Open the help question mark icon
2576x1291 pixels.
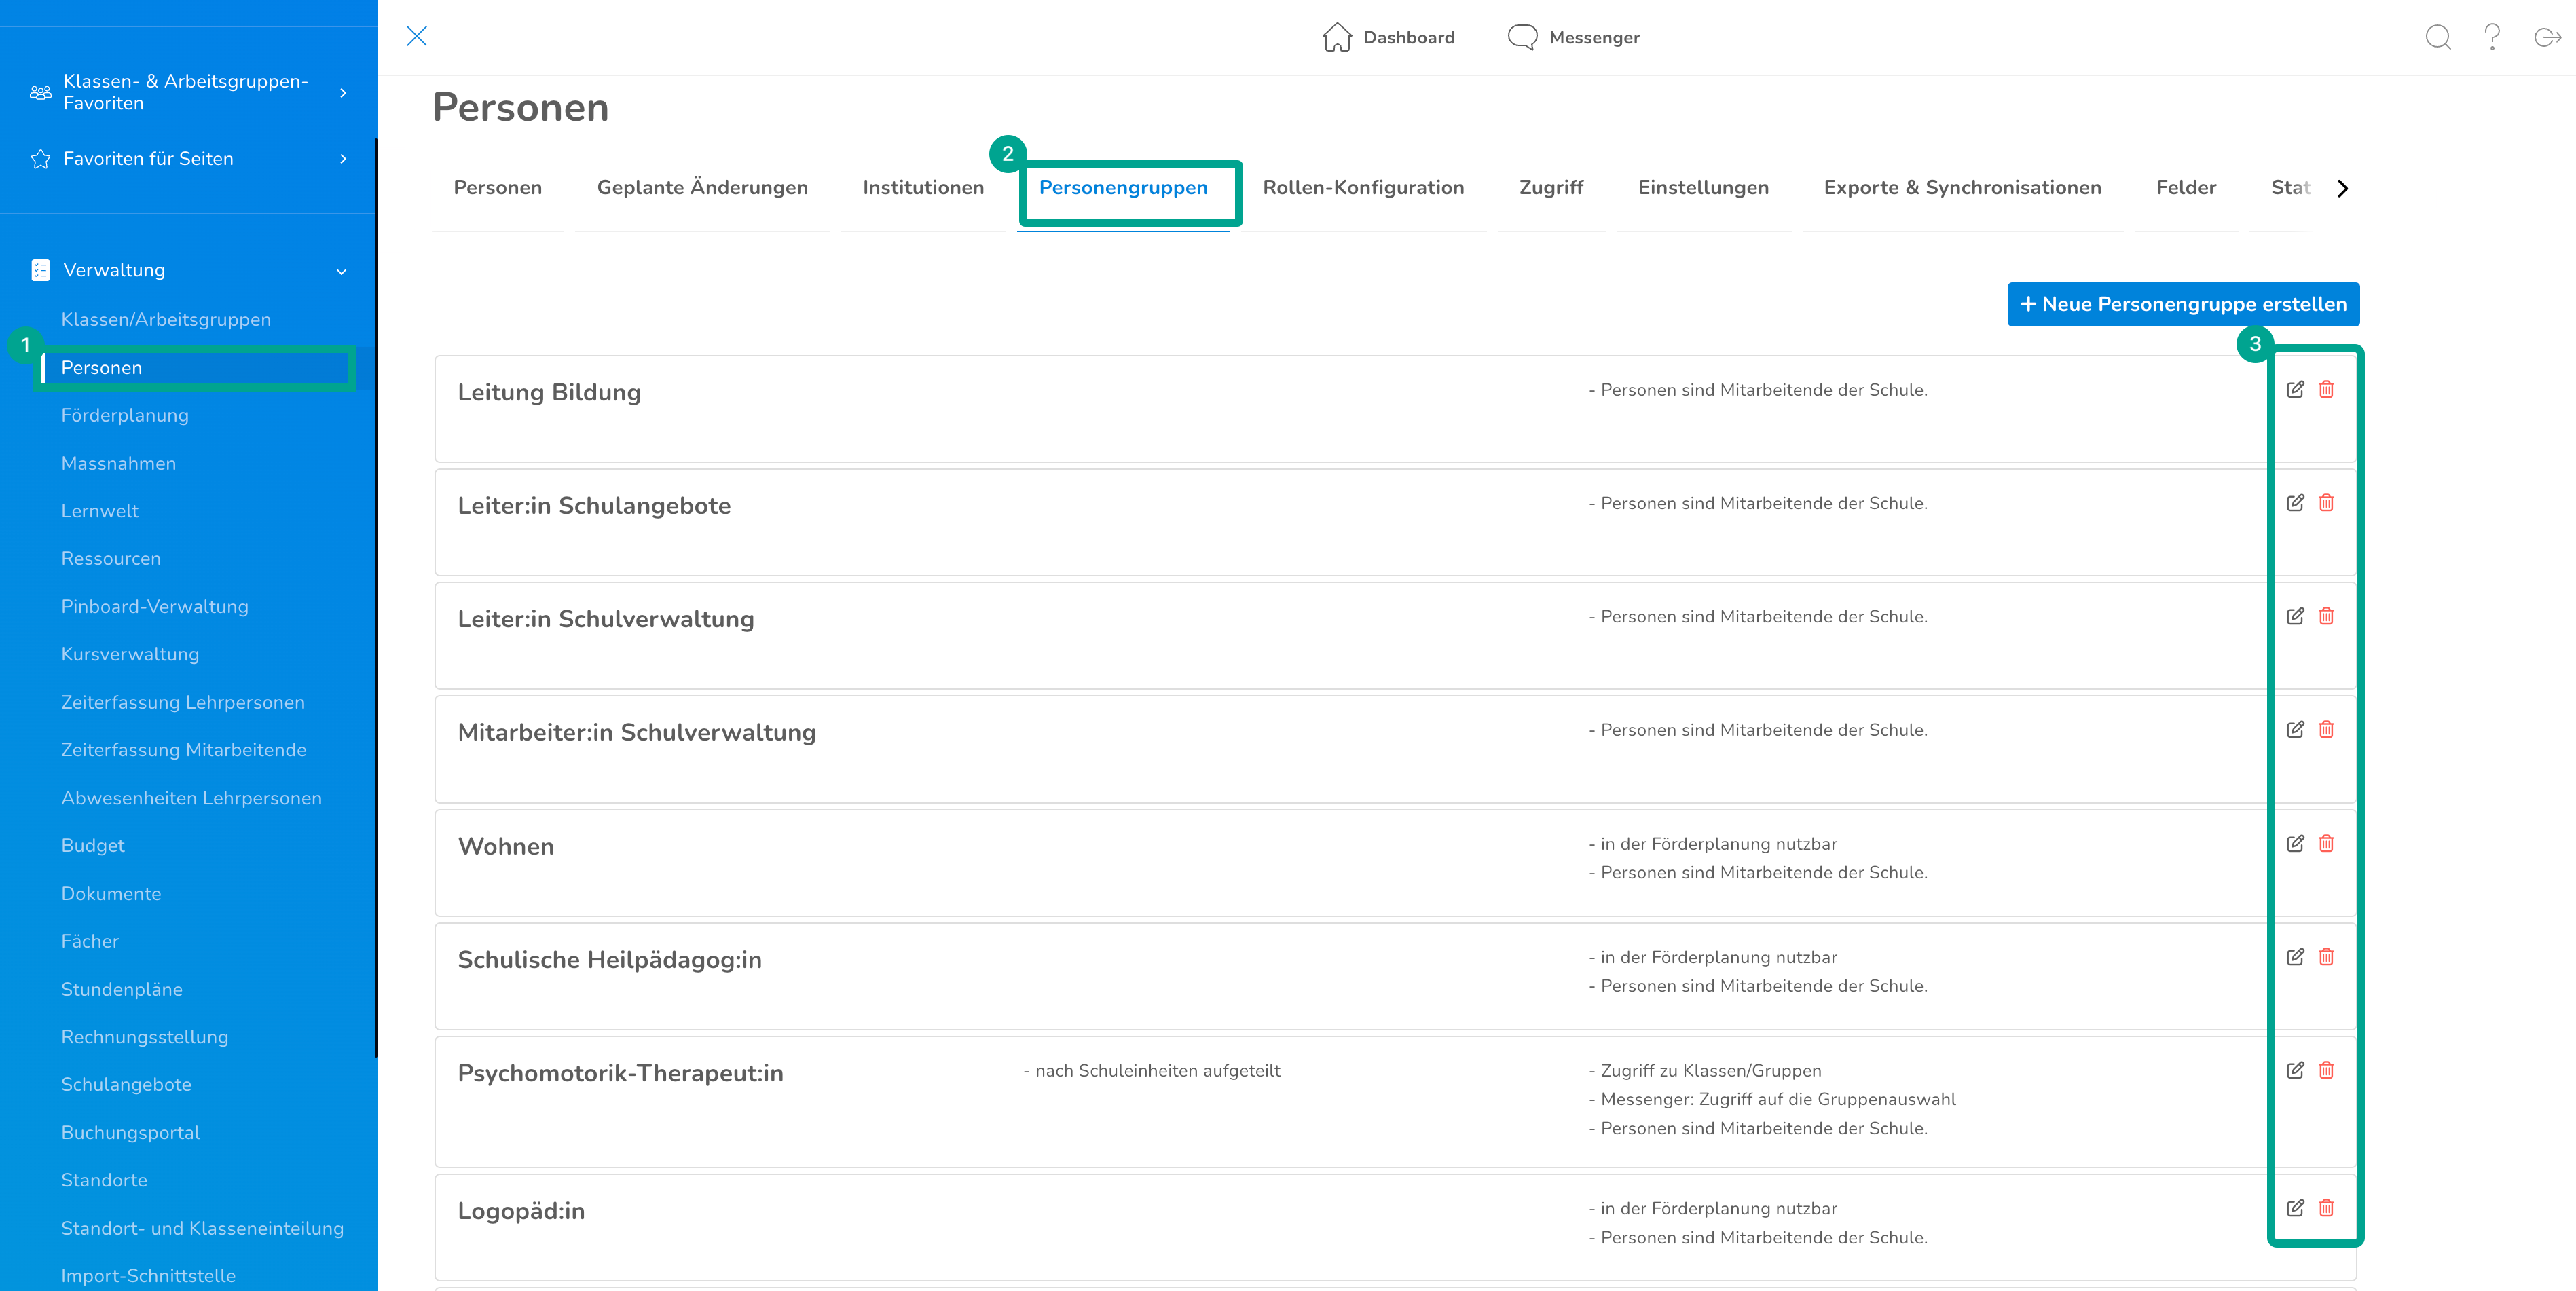(x=2492, y=37)
